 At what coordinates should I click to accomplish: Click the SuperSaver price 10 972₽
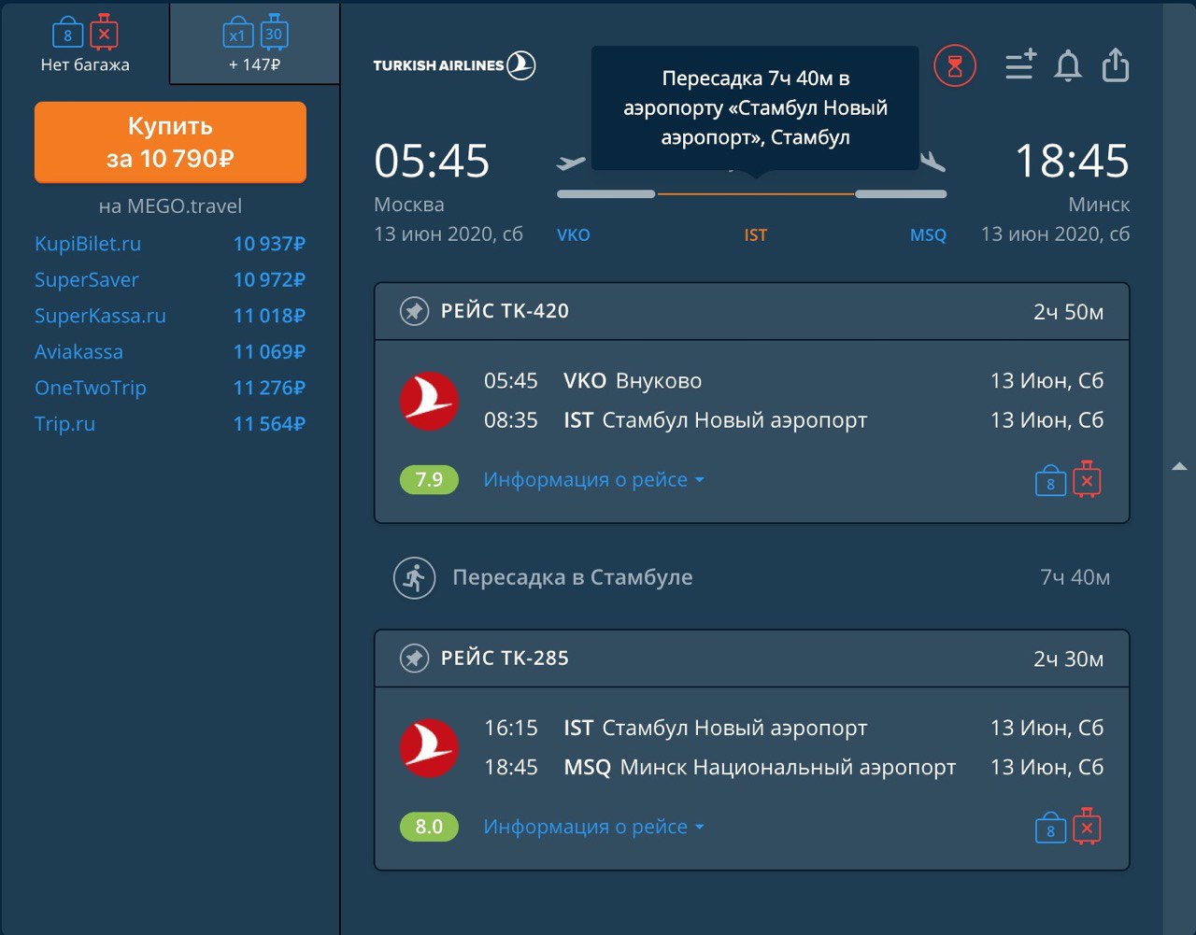point(269,279)
